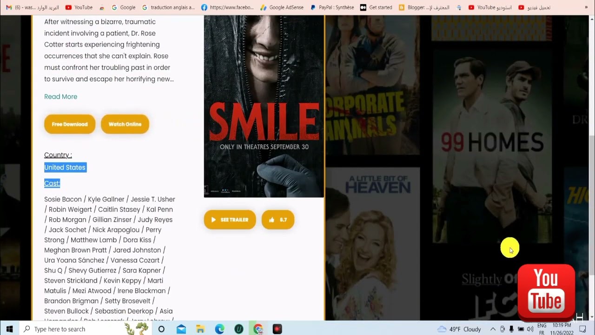Image resolution: width=595 pixels, height=335 pixels.
Task: Click the large YouTube logo button
Action: pos(546,293)
